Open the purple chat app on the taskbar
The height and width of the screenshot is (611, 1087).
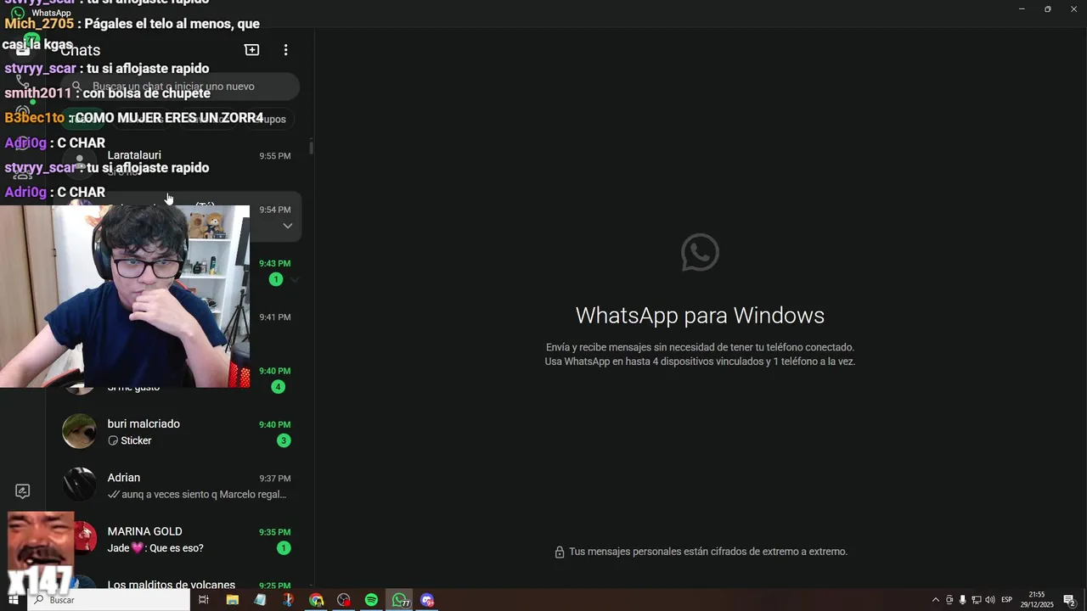(427, 600)
